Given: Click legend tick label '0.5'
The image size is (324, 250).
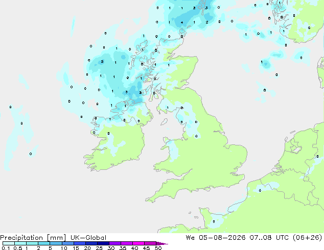Looking at the screenshot, I should 18,248.
